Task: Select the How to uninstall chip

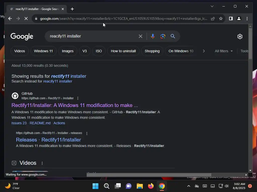Action: (x=123, y=51)
